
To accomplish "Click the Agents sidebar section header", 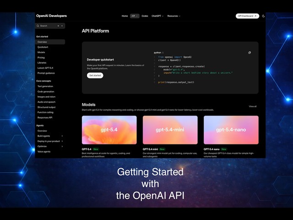I will (x=40, y=126).
